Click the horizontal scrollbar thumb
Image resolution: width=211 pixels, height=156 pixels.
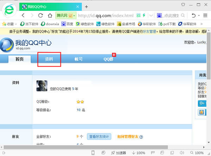point(86,147)
